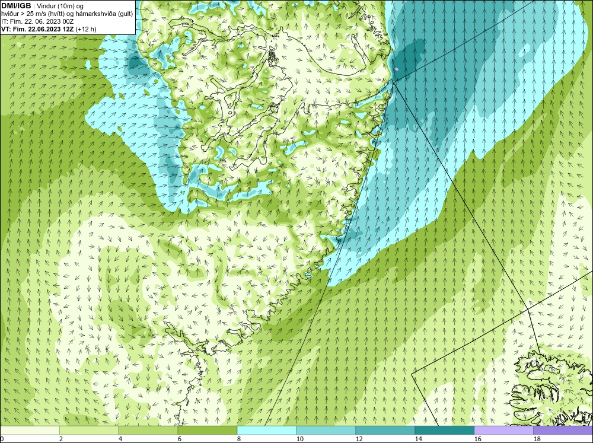Screen dimensions: 593x443
Task: Click the title line 'DMI/IGB : Vindur (10m) og'
Action: coord(42,6)
